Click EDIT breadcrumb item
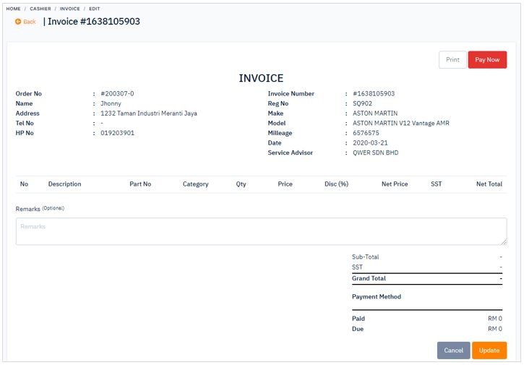 coord(94,9)
